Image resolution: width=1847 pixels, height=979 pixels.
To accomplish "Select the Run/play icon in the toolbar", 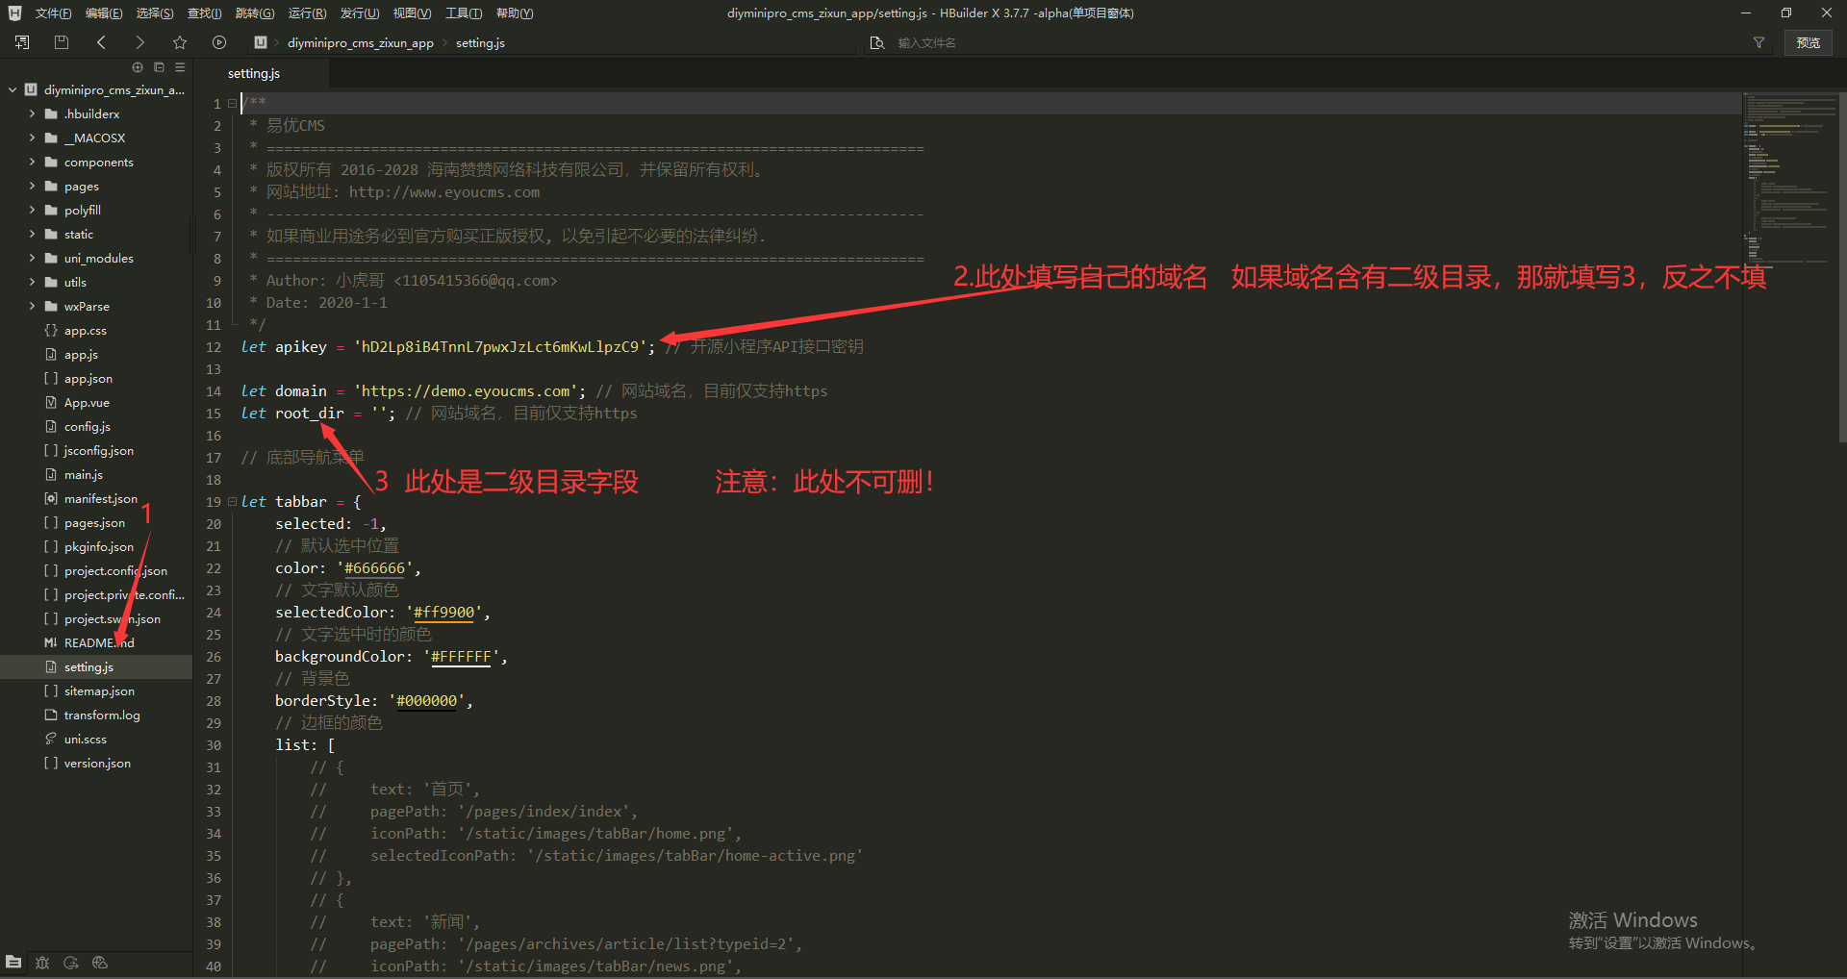I will [219, 42].
